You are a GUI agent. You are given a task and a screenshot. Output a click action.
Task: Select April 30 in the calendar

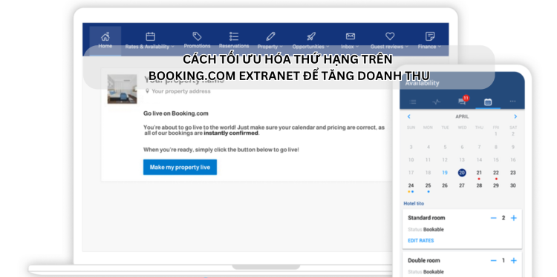(513, 185)
